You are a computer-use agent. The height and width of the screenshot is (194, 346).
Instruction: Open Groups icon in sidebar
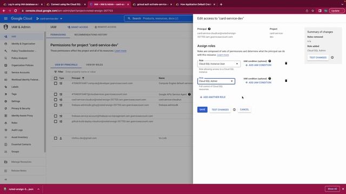(x=6, y=151)
